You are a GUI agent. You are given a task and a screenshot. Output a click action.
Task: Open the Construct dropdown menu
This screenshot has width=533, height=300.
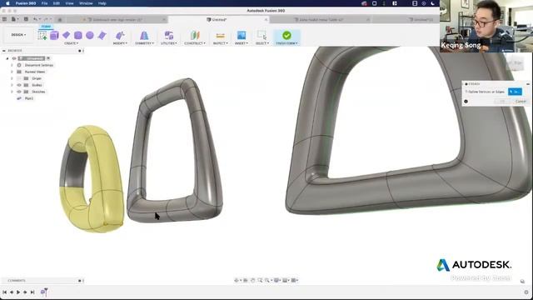tap(195, 43)
